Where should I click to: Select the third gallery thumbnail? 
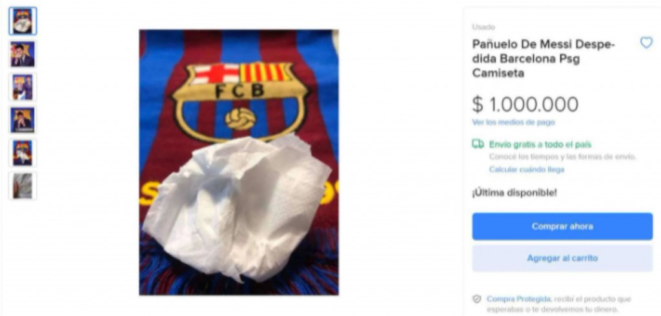(23, 87)
